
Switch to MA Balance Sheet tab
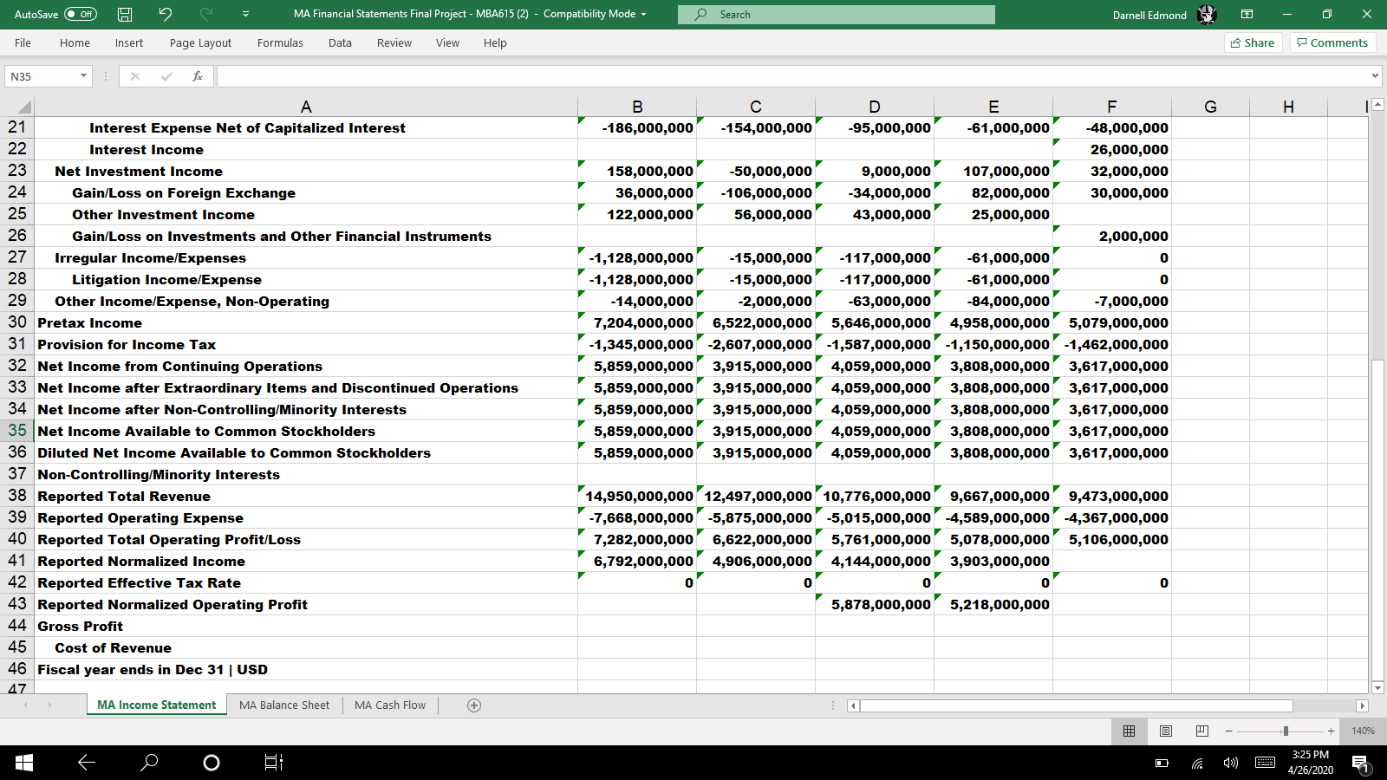pyautogui.click(x=284, y=705)
